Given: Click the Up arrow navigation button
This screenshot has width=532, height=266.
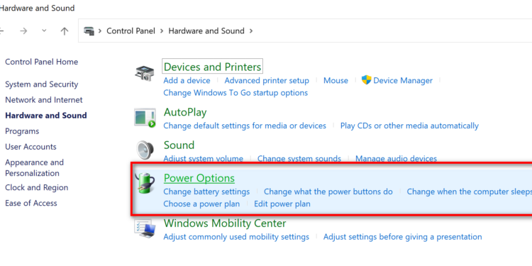Looking at the screenshot, I should pos(64,31).
